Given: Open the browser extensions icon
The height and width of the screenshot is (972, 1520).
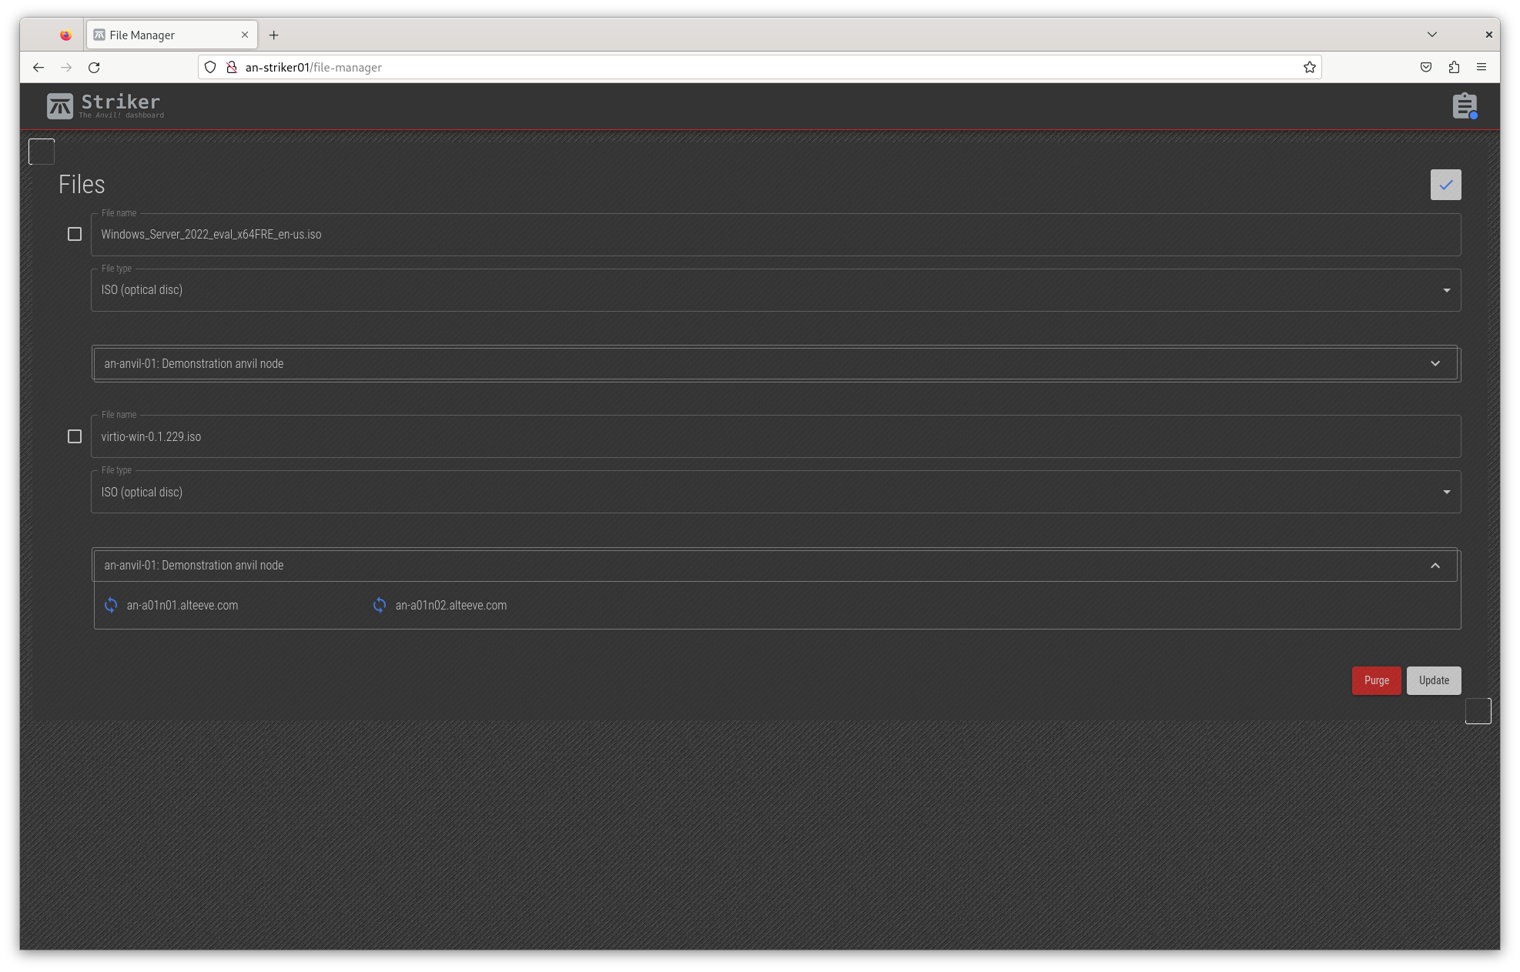Looking at the screenshot, I should tap(1454, 67).
